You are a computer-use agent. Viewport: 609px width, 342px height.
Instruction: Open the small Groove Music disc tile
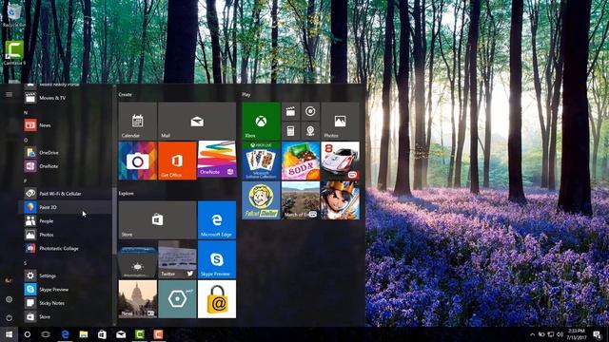pyautogui.click(x=310, y=112)
